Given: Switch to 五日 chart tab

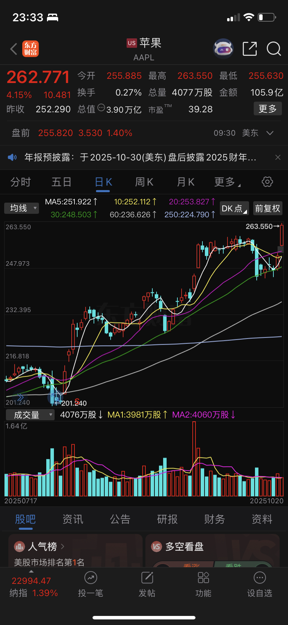Looking at the screenshot, I should pyautogui.click(x=62, y=182).
